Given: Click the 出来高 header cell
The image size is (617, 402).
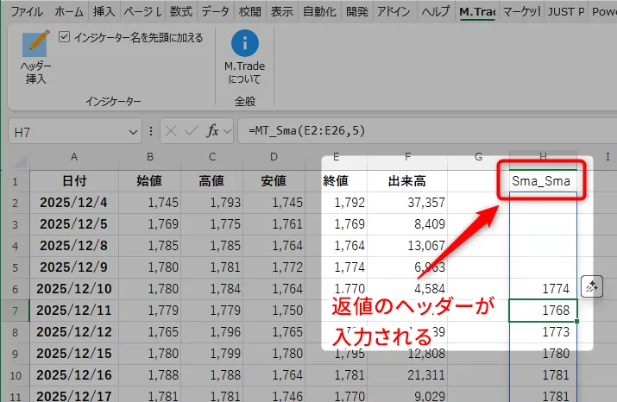Looking at the screenshot, I should point(407,181).
